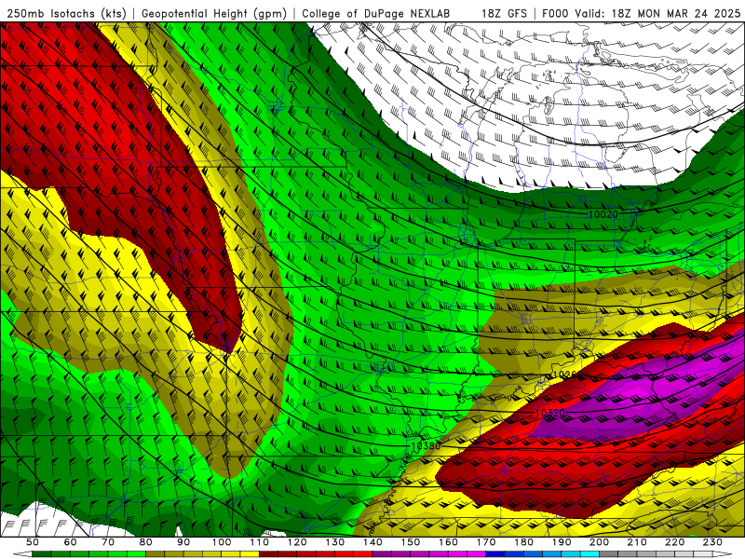
Task: Click the cyan color bar segment under 200
Action: 590,554
